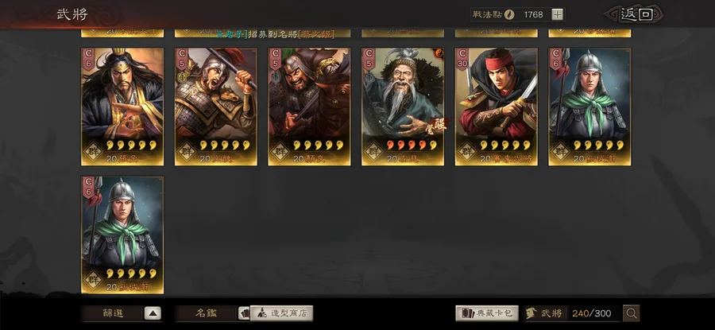Viewport: 715px width, 330px height.
Task: Tap the 覺醒 badge on 左慈 card
Action: (439, 126)
